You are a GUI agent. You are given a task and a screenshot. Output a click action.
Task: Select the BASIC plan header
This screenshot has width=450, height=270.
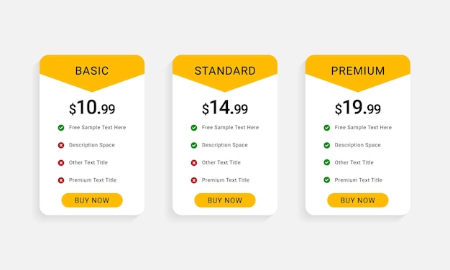[x=92, y=71]
